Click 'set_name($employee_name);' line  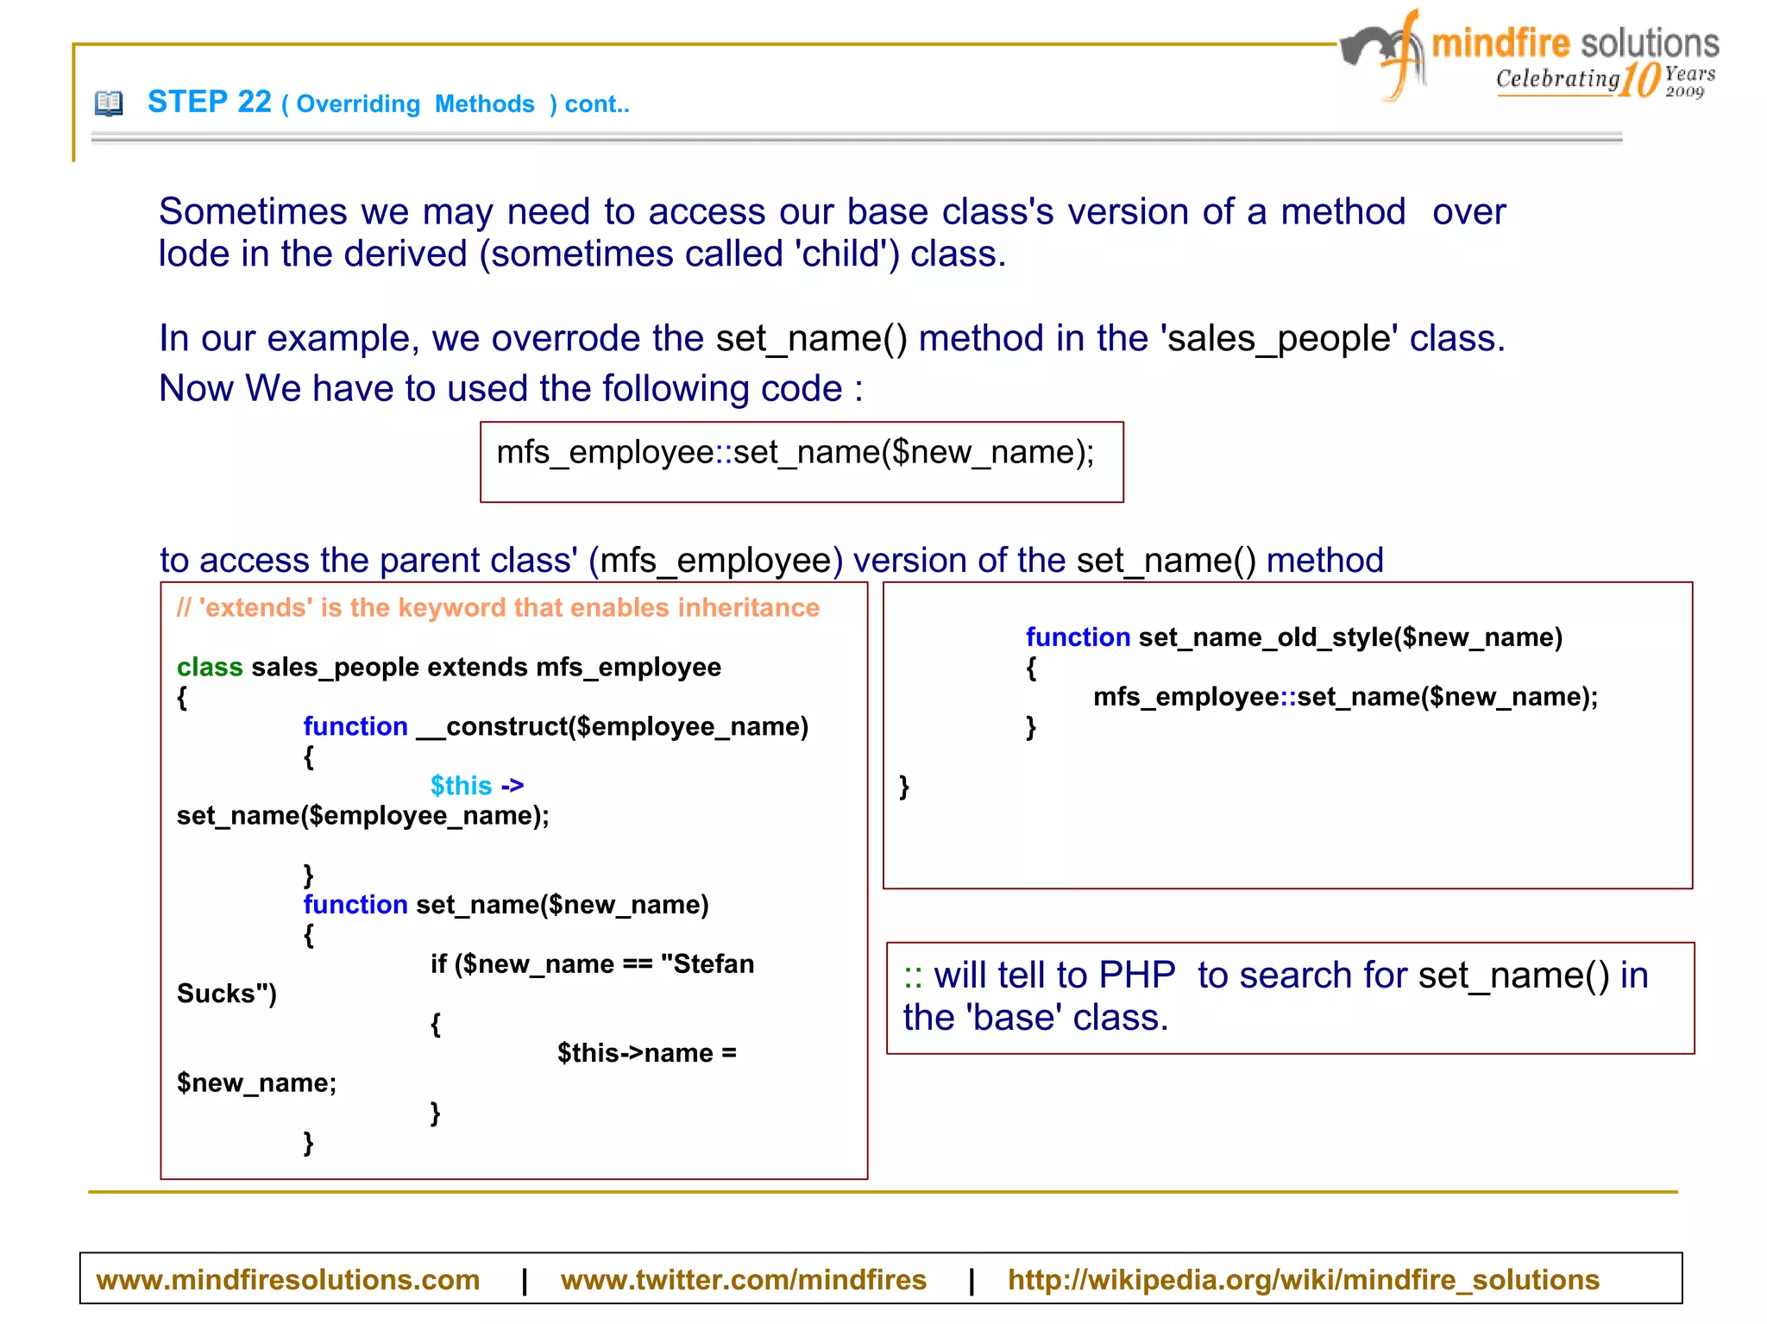[362, 815]
